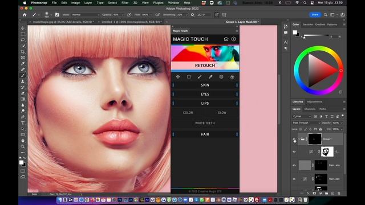Open the brush Mode dropdown

point(86,15)
